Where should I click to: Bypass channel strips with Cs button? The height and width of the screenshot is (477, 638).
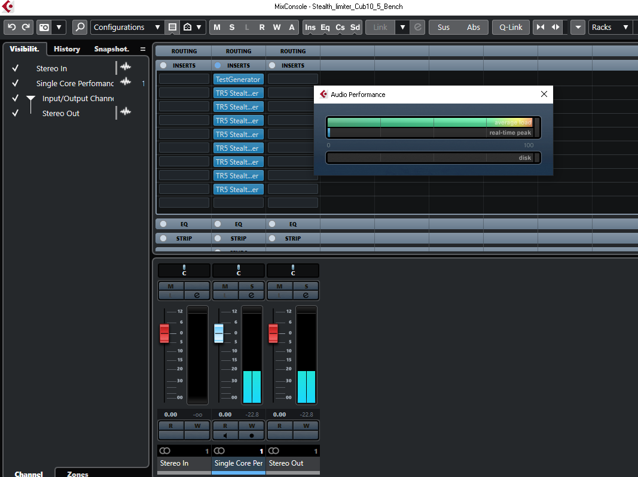click(340, 28)
